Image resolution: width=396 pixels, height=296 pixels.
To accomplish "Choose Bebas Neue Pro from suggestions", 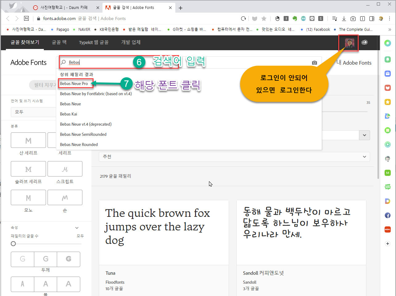I will pyautogui.click(x=74, y=83).
